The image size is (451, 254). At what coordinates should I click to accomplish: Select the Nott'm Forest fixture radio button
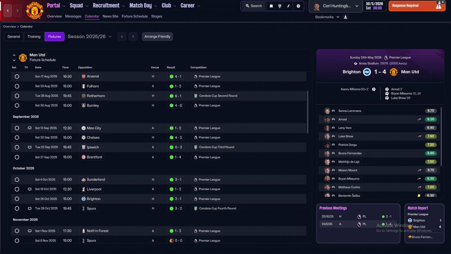pos(17,231)
